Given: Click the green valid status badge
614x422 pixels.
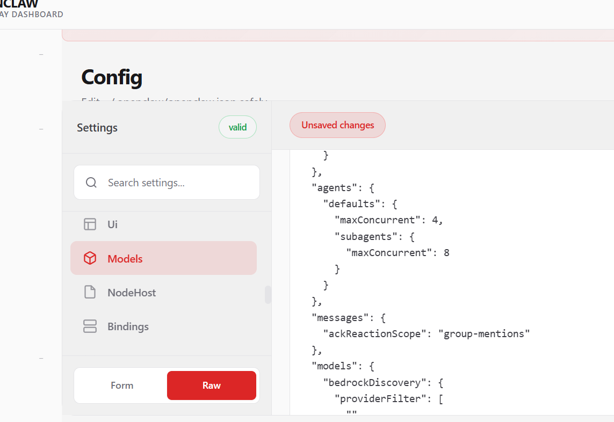Looking at the screenshot, I should point(237,128).
